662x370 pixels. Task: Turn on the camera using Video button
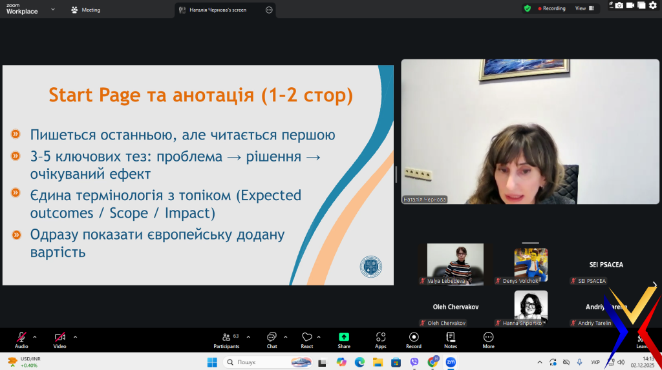click(x=59, y=339)
